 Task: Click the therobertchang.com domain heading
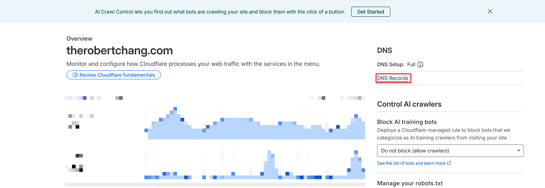[120, 51]
